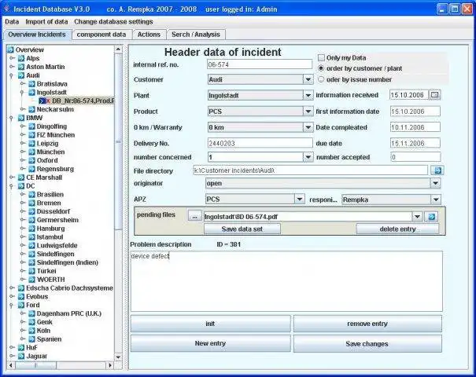This screenshot has width=476, height=377.
Task: Click the Ford customer node icon
Action: click(21, 305)
